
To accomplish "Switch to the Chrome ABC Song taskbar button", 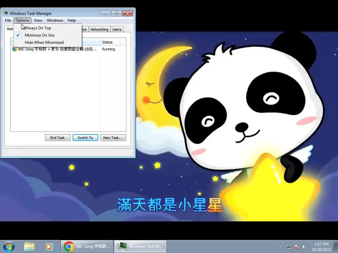I will [87, 246].
